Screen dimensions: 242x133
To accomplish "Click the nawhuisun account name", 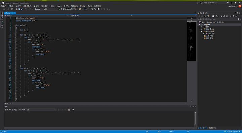I will coord(232,6).
